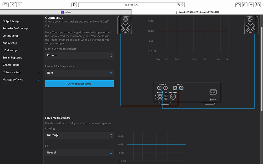Go back with the browser back arrow

click(13, 5)
